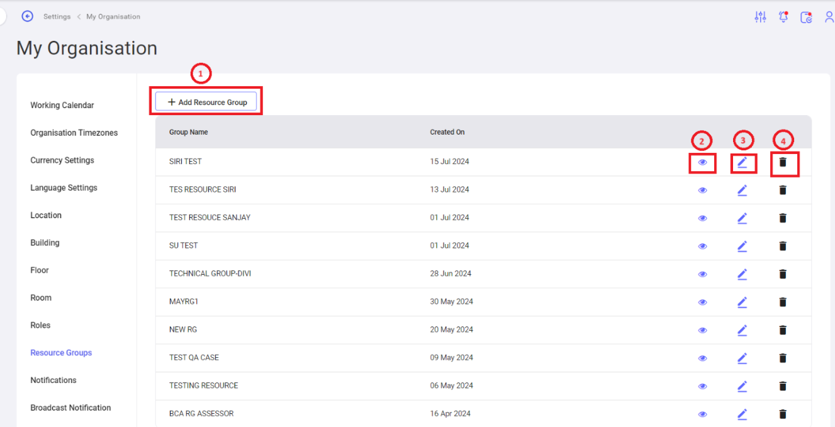The height and width of the screenshot is (427, 835).
Task: Click pencil icon for NEW RG
Action: 743,330
